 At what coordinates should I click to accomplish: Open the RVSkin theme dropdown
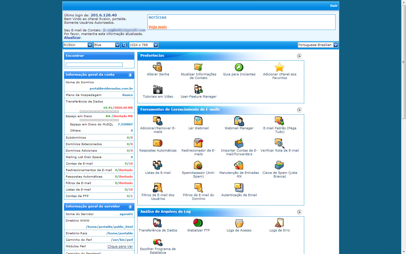[x=78, y=45]
